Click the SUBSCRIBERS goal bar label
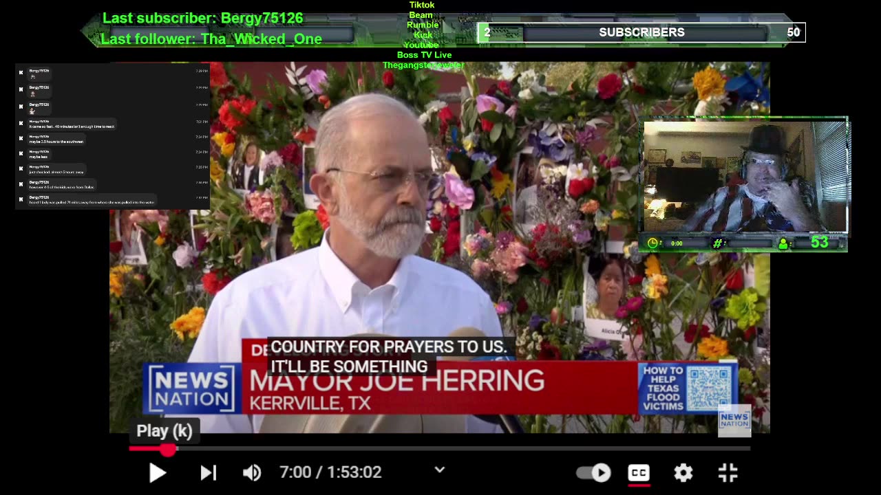 [x=641, y=32]
